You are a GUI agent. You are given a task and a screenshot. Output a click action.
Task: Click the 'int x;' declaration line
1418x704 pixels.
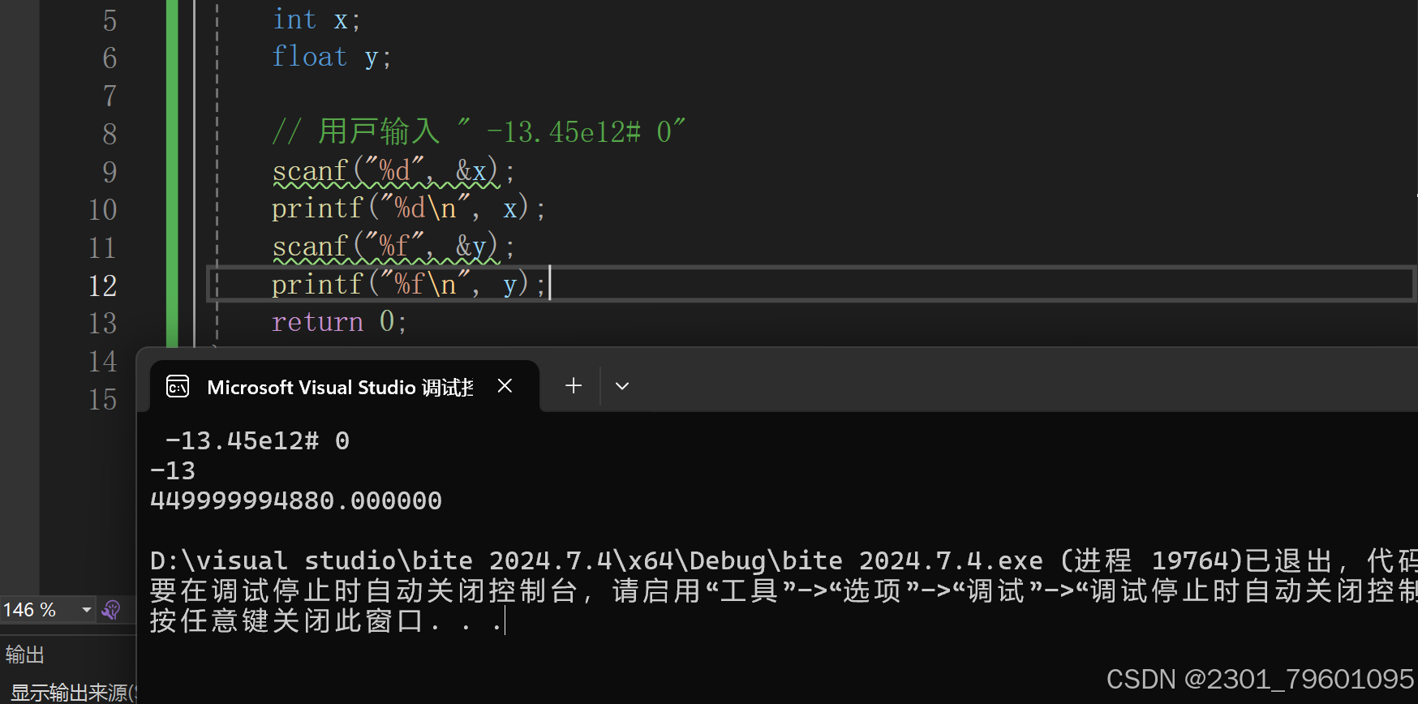point(316,19)
